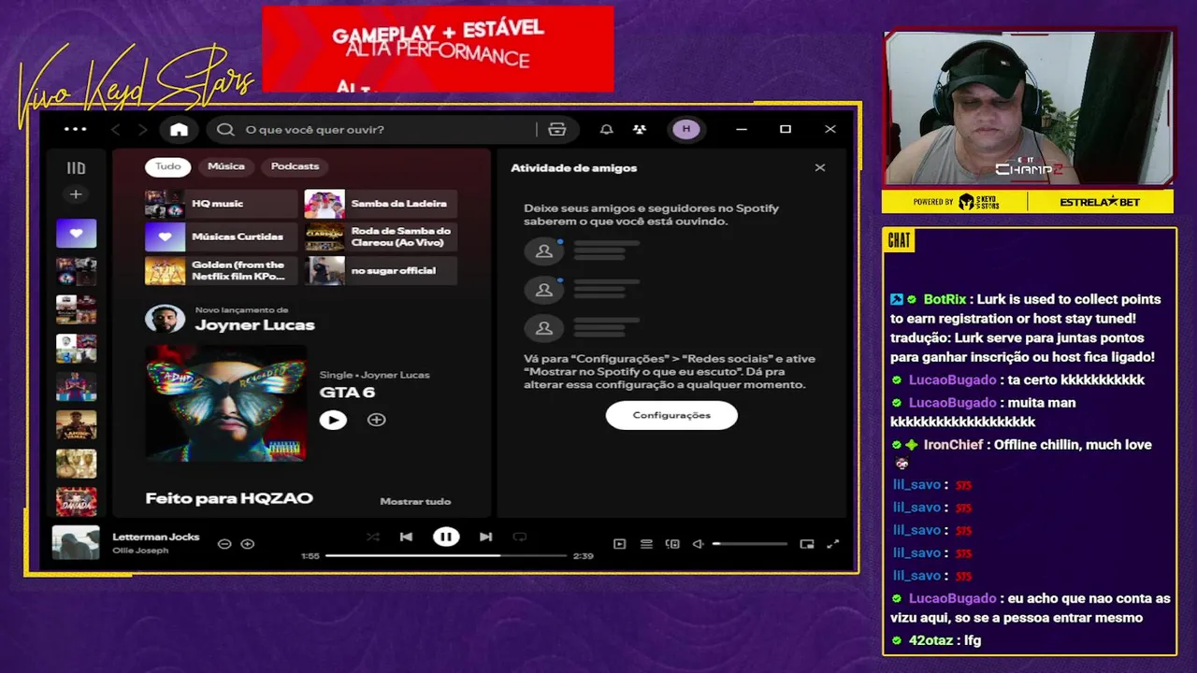The image size is (1197, 673).
Task: Click the Joyner Lucas artist name
Action: click(254, 325)
